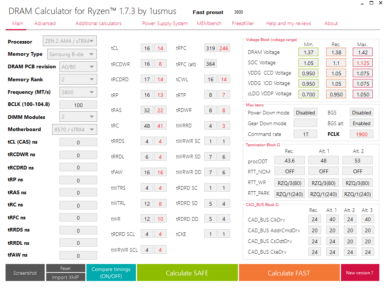This screenshot has height=288, width=386.
Task: Open the Advanced tab
Action: click(45, 23)
